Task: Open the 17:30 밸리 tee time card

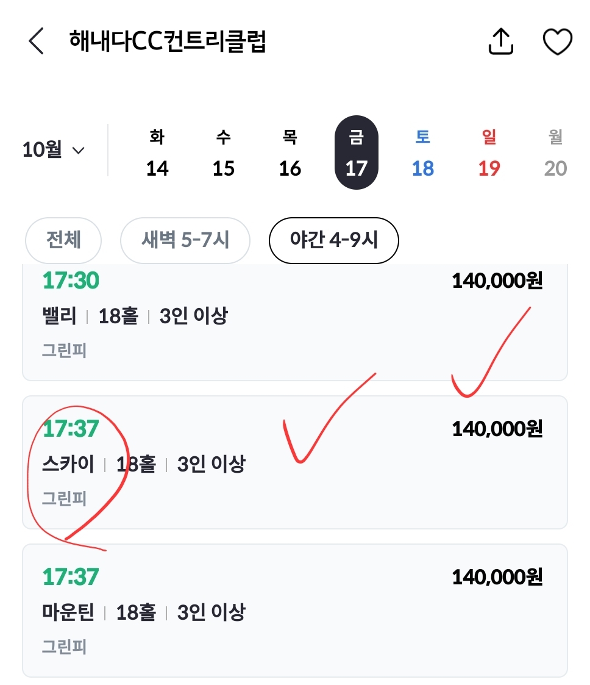Action: 295,323
